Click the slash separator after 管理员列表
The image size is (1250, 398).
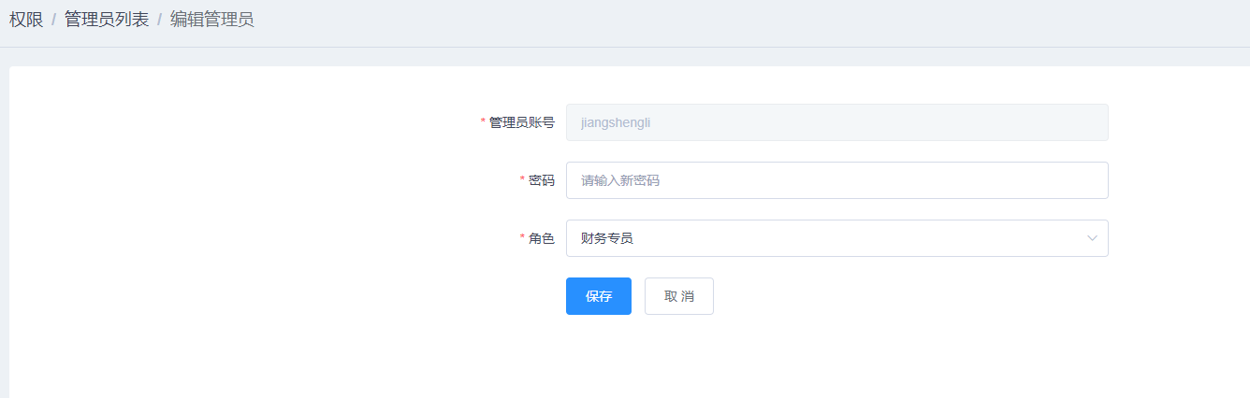click(160, 20)
